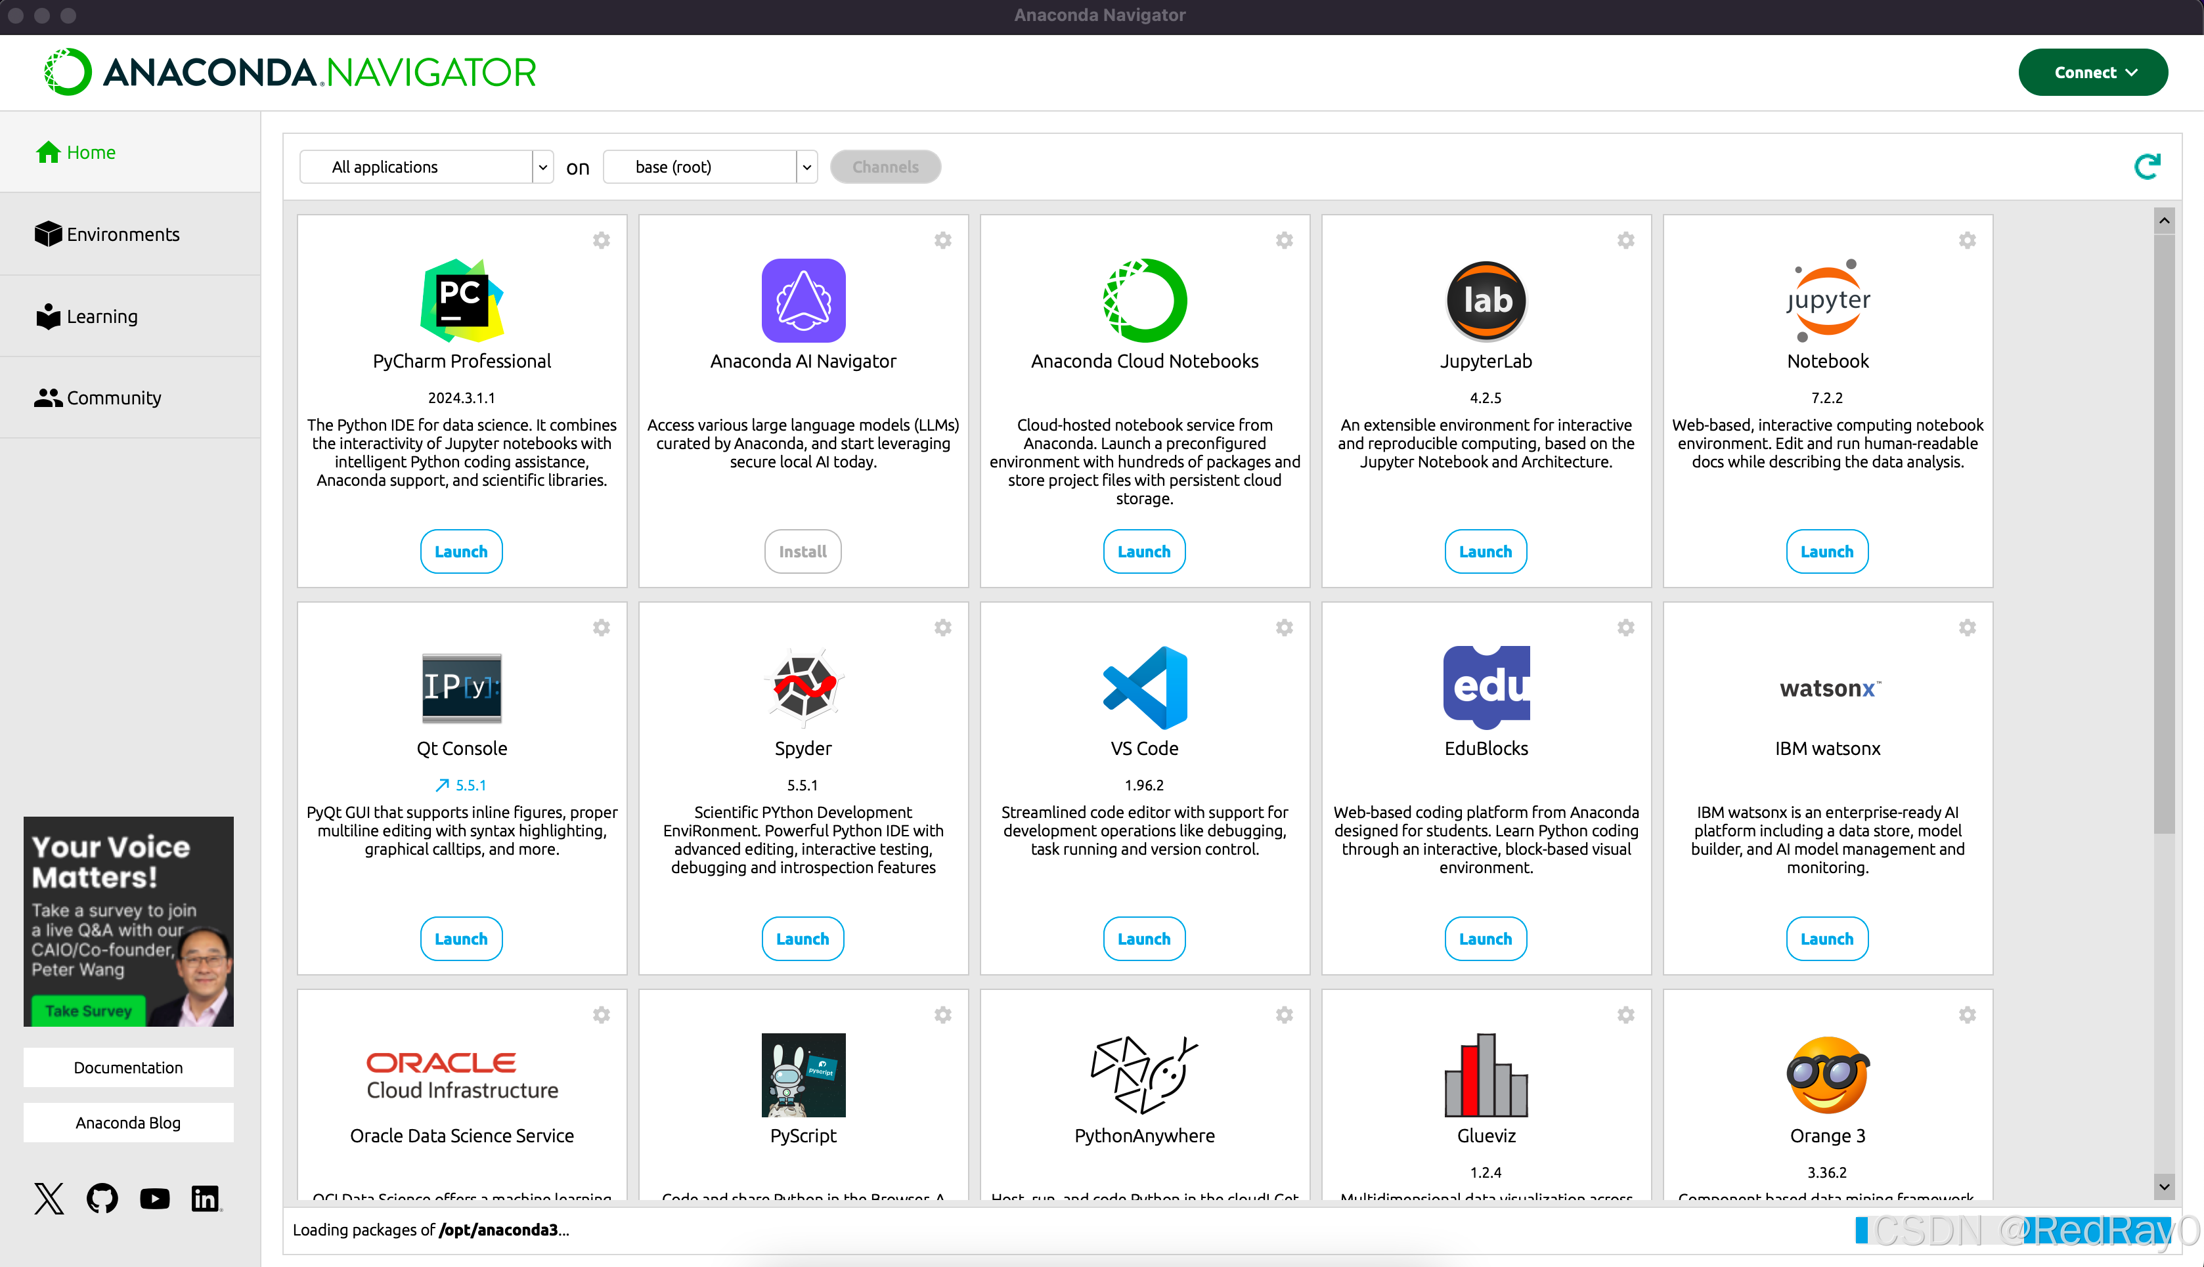Click the PyCharm version 2024.3.1.1 text
2204x1267 pixels.
click(x=461, y=398)
